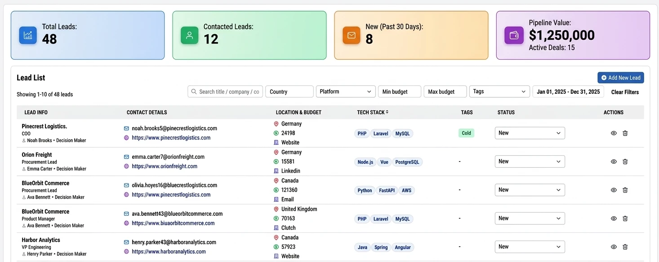Click Clear Filters
659x262 pixels.
click(625, 92)
